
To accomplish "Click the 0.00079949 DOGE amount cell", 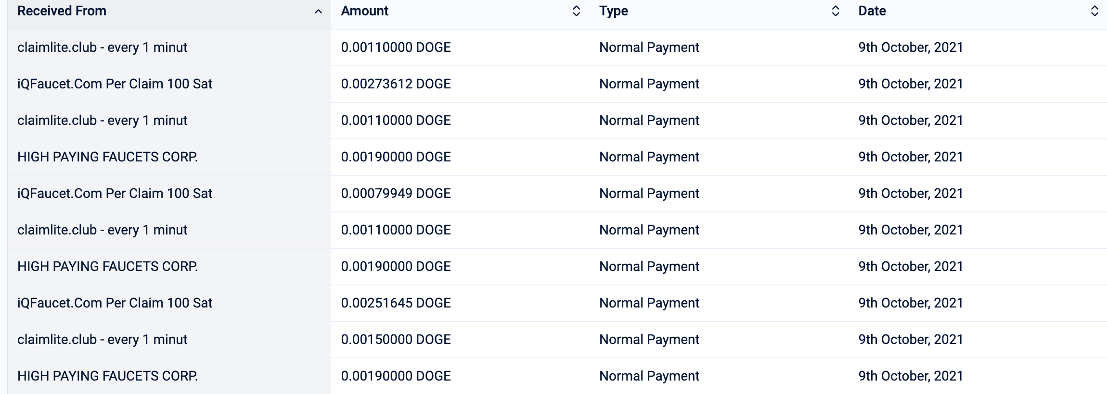I will click(x=396, y=194).
